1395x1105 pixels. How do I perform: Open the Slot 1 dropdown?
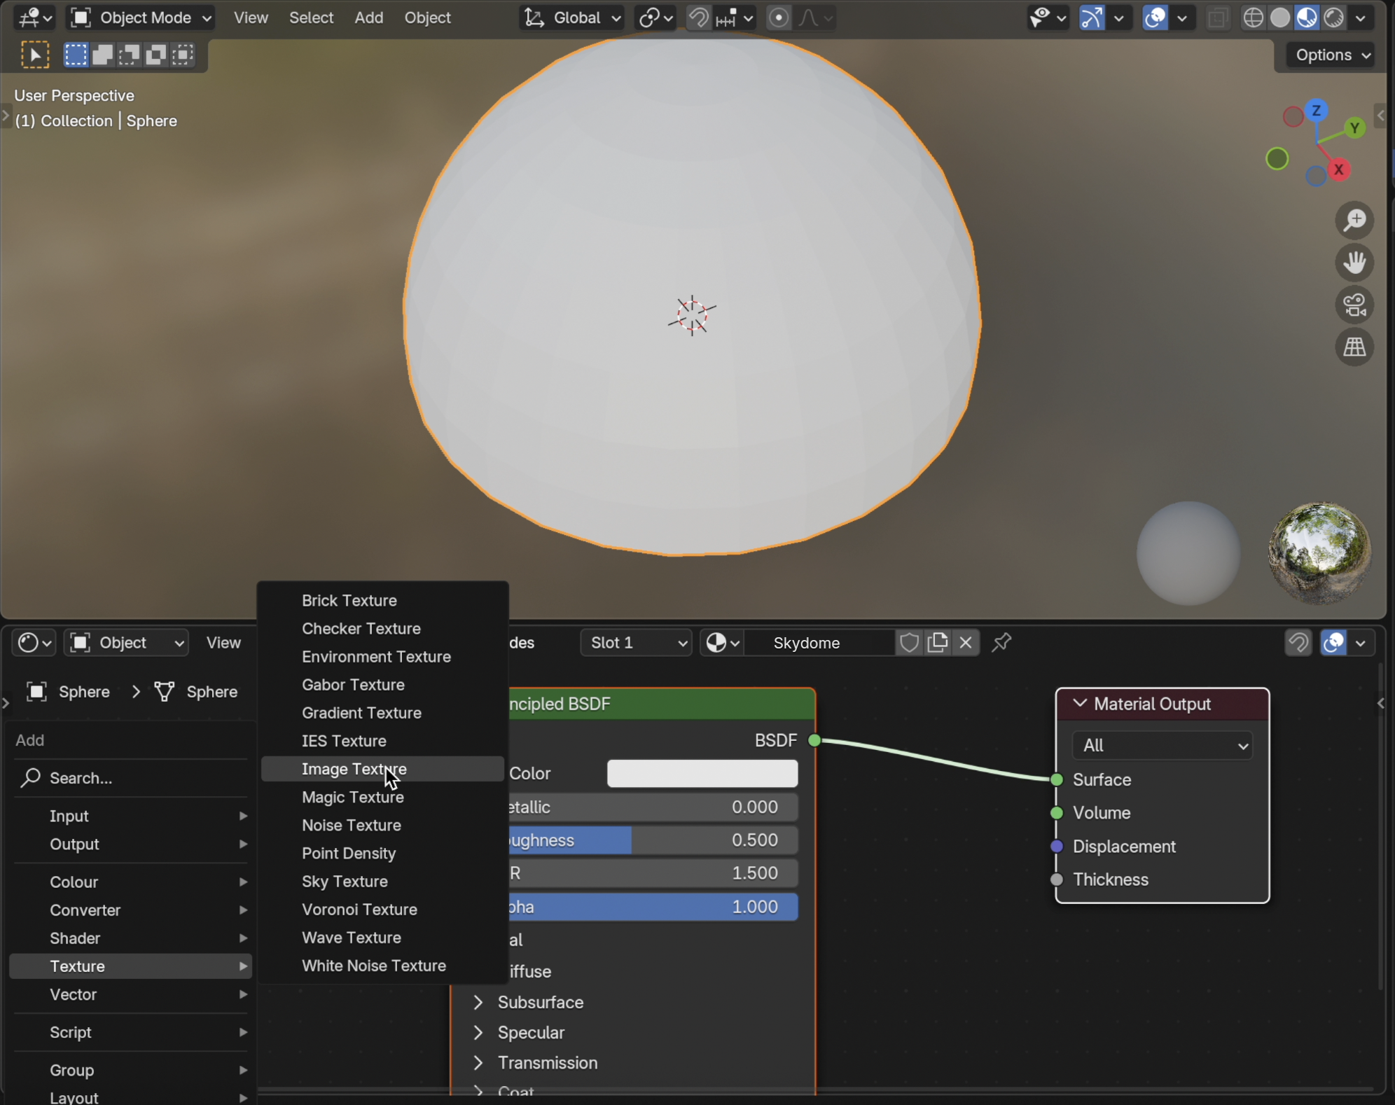pyautogui.click(x=637, y=642)
